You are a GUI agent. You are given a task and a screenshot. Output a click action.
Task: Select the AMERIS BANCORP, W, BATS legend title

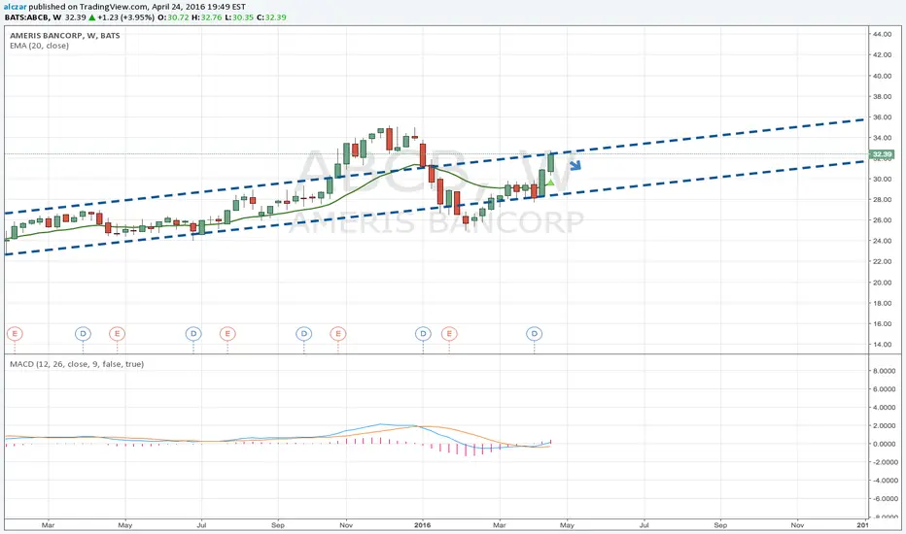tap(65, 35)
